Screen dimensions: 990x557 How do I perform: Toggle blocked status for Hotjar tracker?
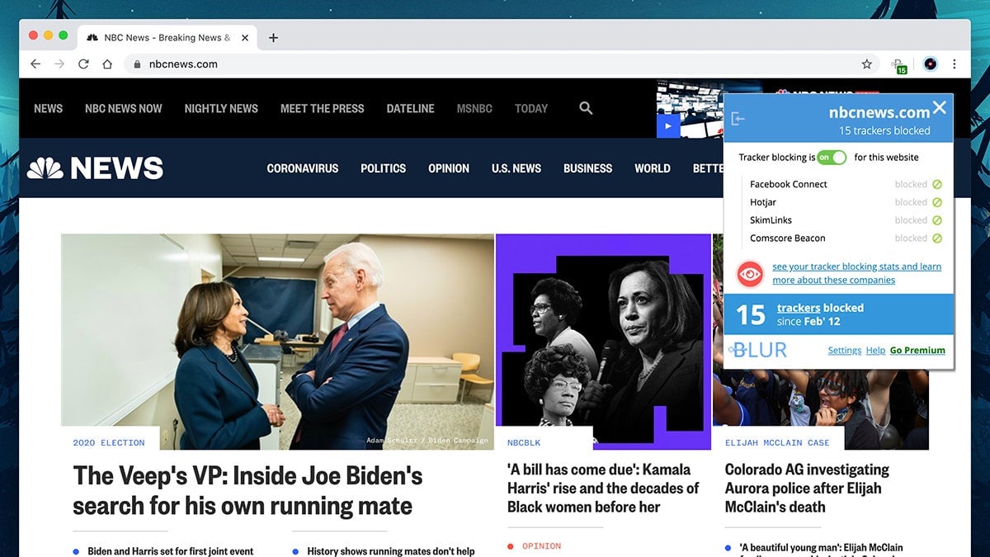(936, 203)
